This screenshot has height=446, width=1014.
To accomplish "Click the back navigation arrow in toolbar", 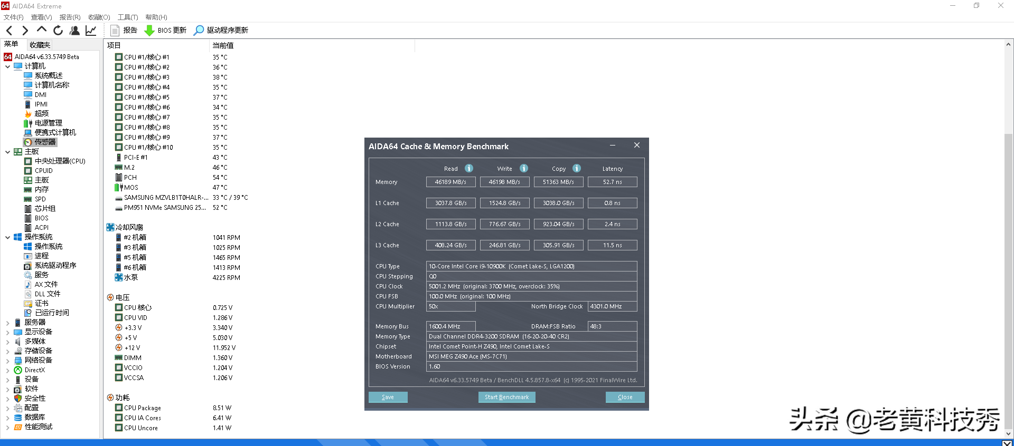I will (9, 31).
